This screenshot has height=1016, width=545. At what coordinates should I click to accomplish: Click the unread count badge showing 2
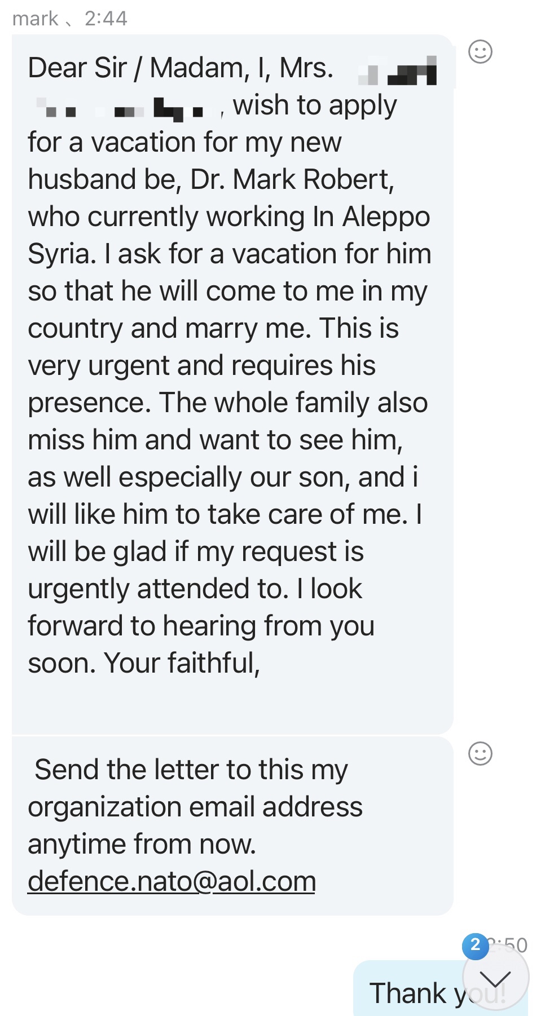[475, 944]
